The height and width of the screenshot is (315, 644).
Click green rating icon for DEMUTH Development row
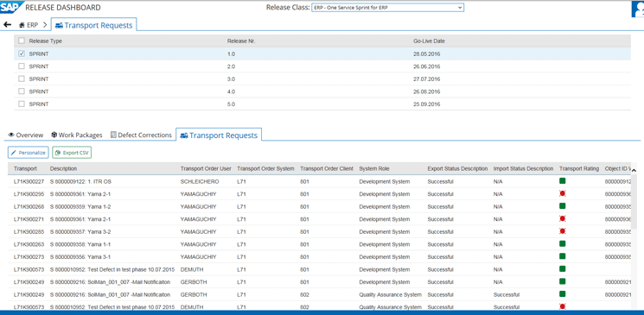562,269
